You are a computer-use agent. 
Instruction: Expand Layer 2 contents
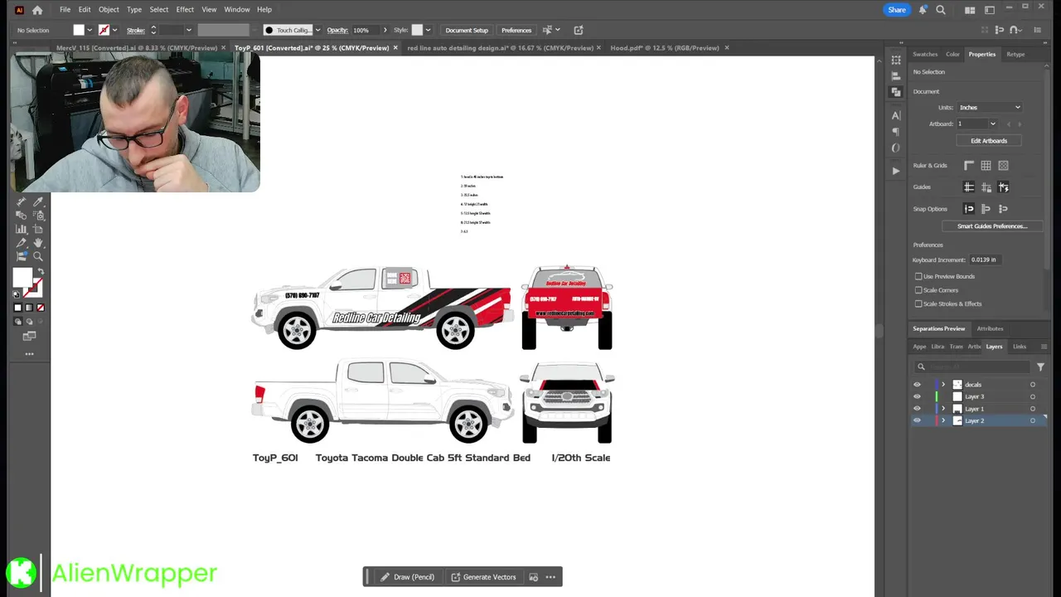[x=943, y=420]
